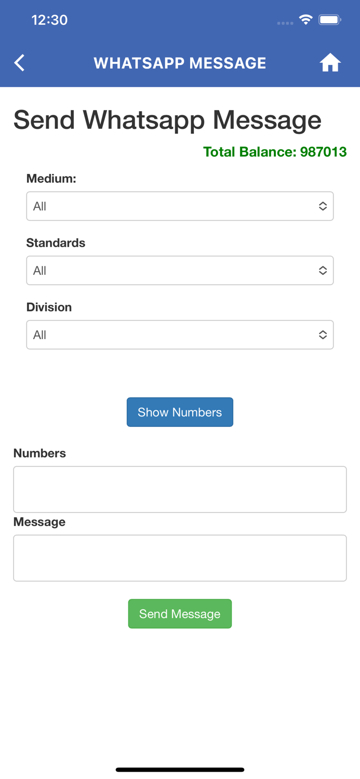
Task: Click inside the Message text area
Action: tap(180, 558)
